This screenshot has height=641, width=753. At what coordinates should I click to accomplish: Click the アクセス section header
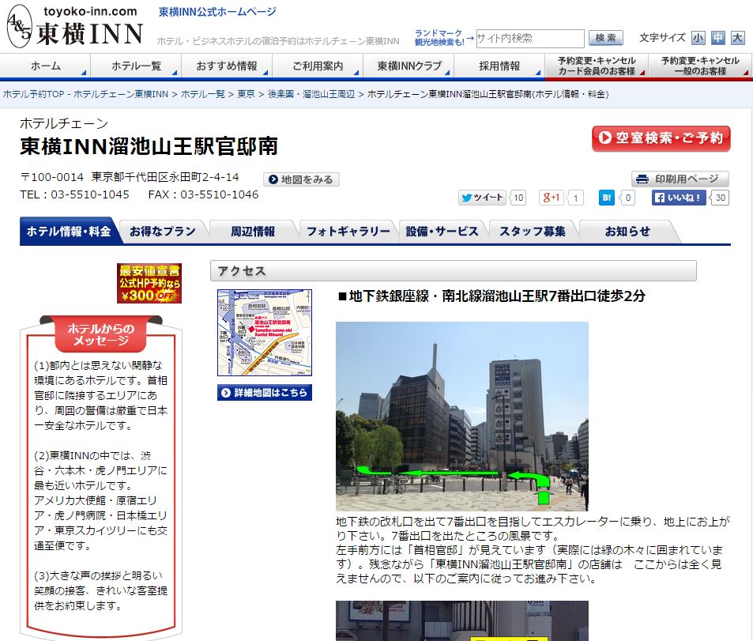pos(454,271)
